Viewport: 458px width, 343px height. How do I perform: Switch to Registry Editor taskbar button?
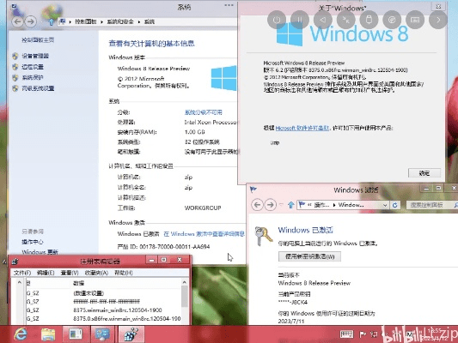coord(131,334)
